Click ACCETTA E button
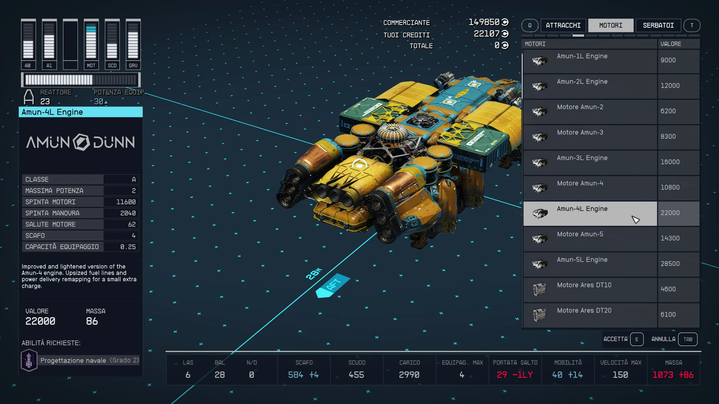 click(623, 339)
